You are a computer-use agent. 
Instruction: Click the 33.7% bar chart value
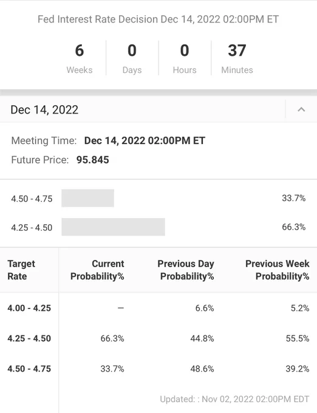coord(293,198)
